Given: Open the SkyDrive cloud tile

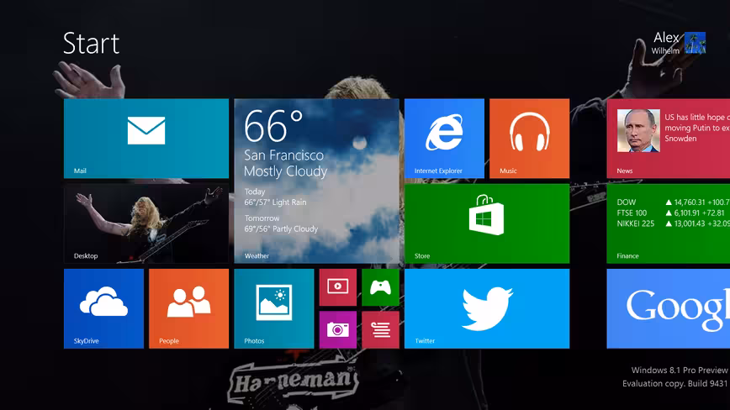Looking at the screenshot, I should pos(103,308).
